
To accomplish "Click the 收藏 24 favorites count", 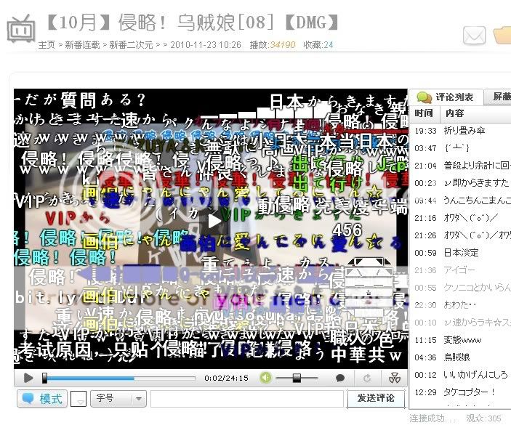I will tap(318, 45).
